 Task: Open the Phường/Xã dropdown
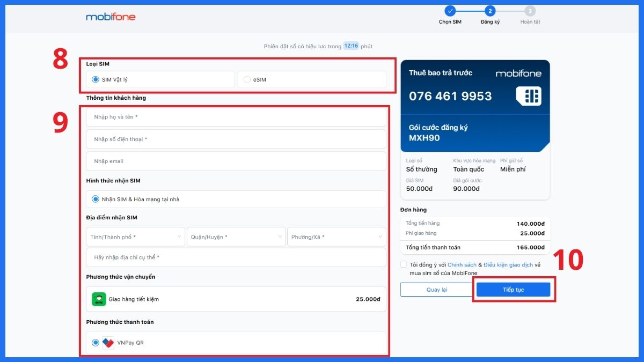[x=336, y=237]
